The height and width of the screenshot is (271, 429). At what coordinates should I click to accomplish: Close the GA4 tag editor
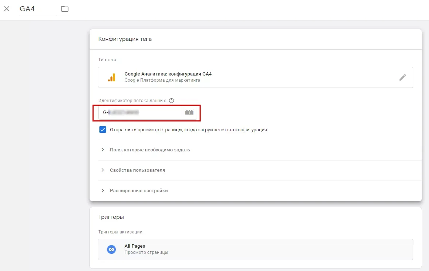point(7,9)
